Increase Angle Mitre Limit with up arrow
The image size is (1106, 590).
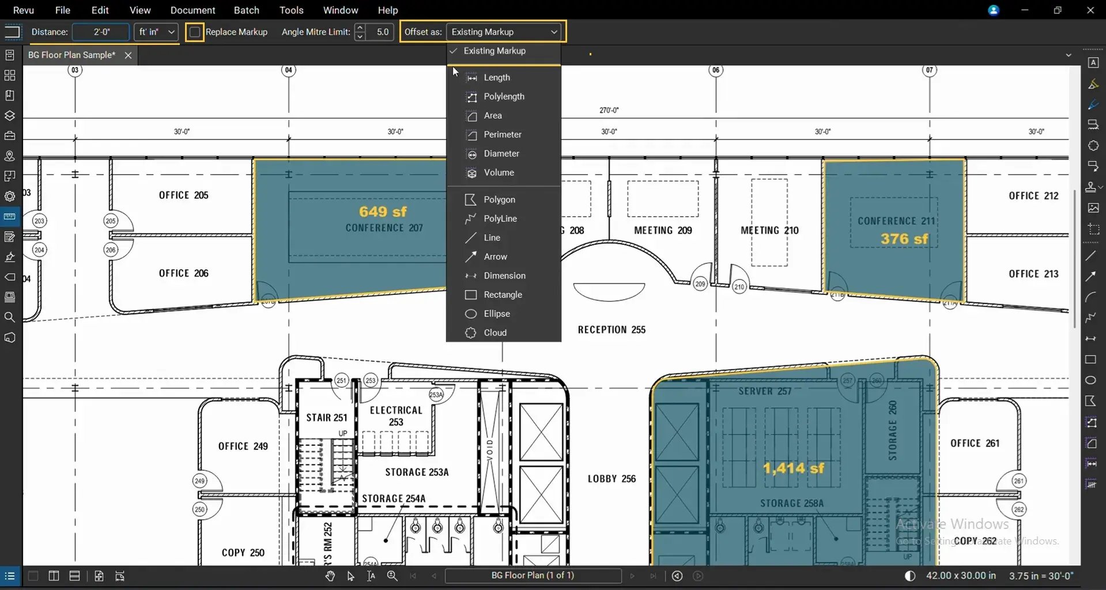pyautogui.click(x=360, y=27)
